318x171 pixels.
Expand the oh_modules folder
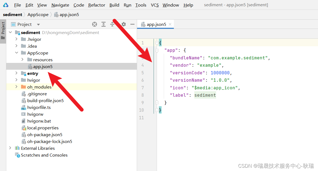[16, 87]
